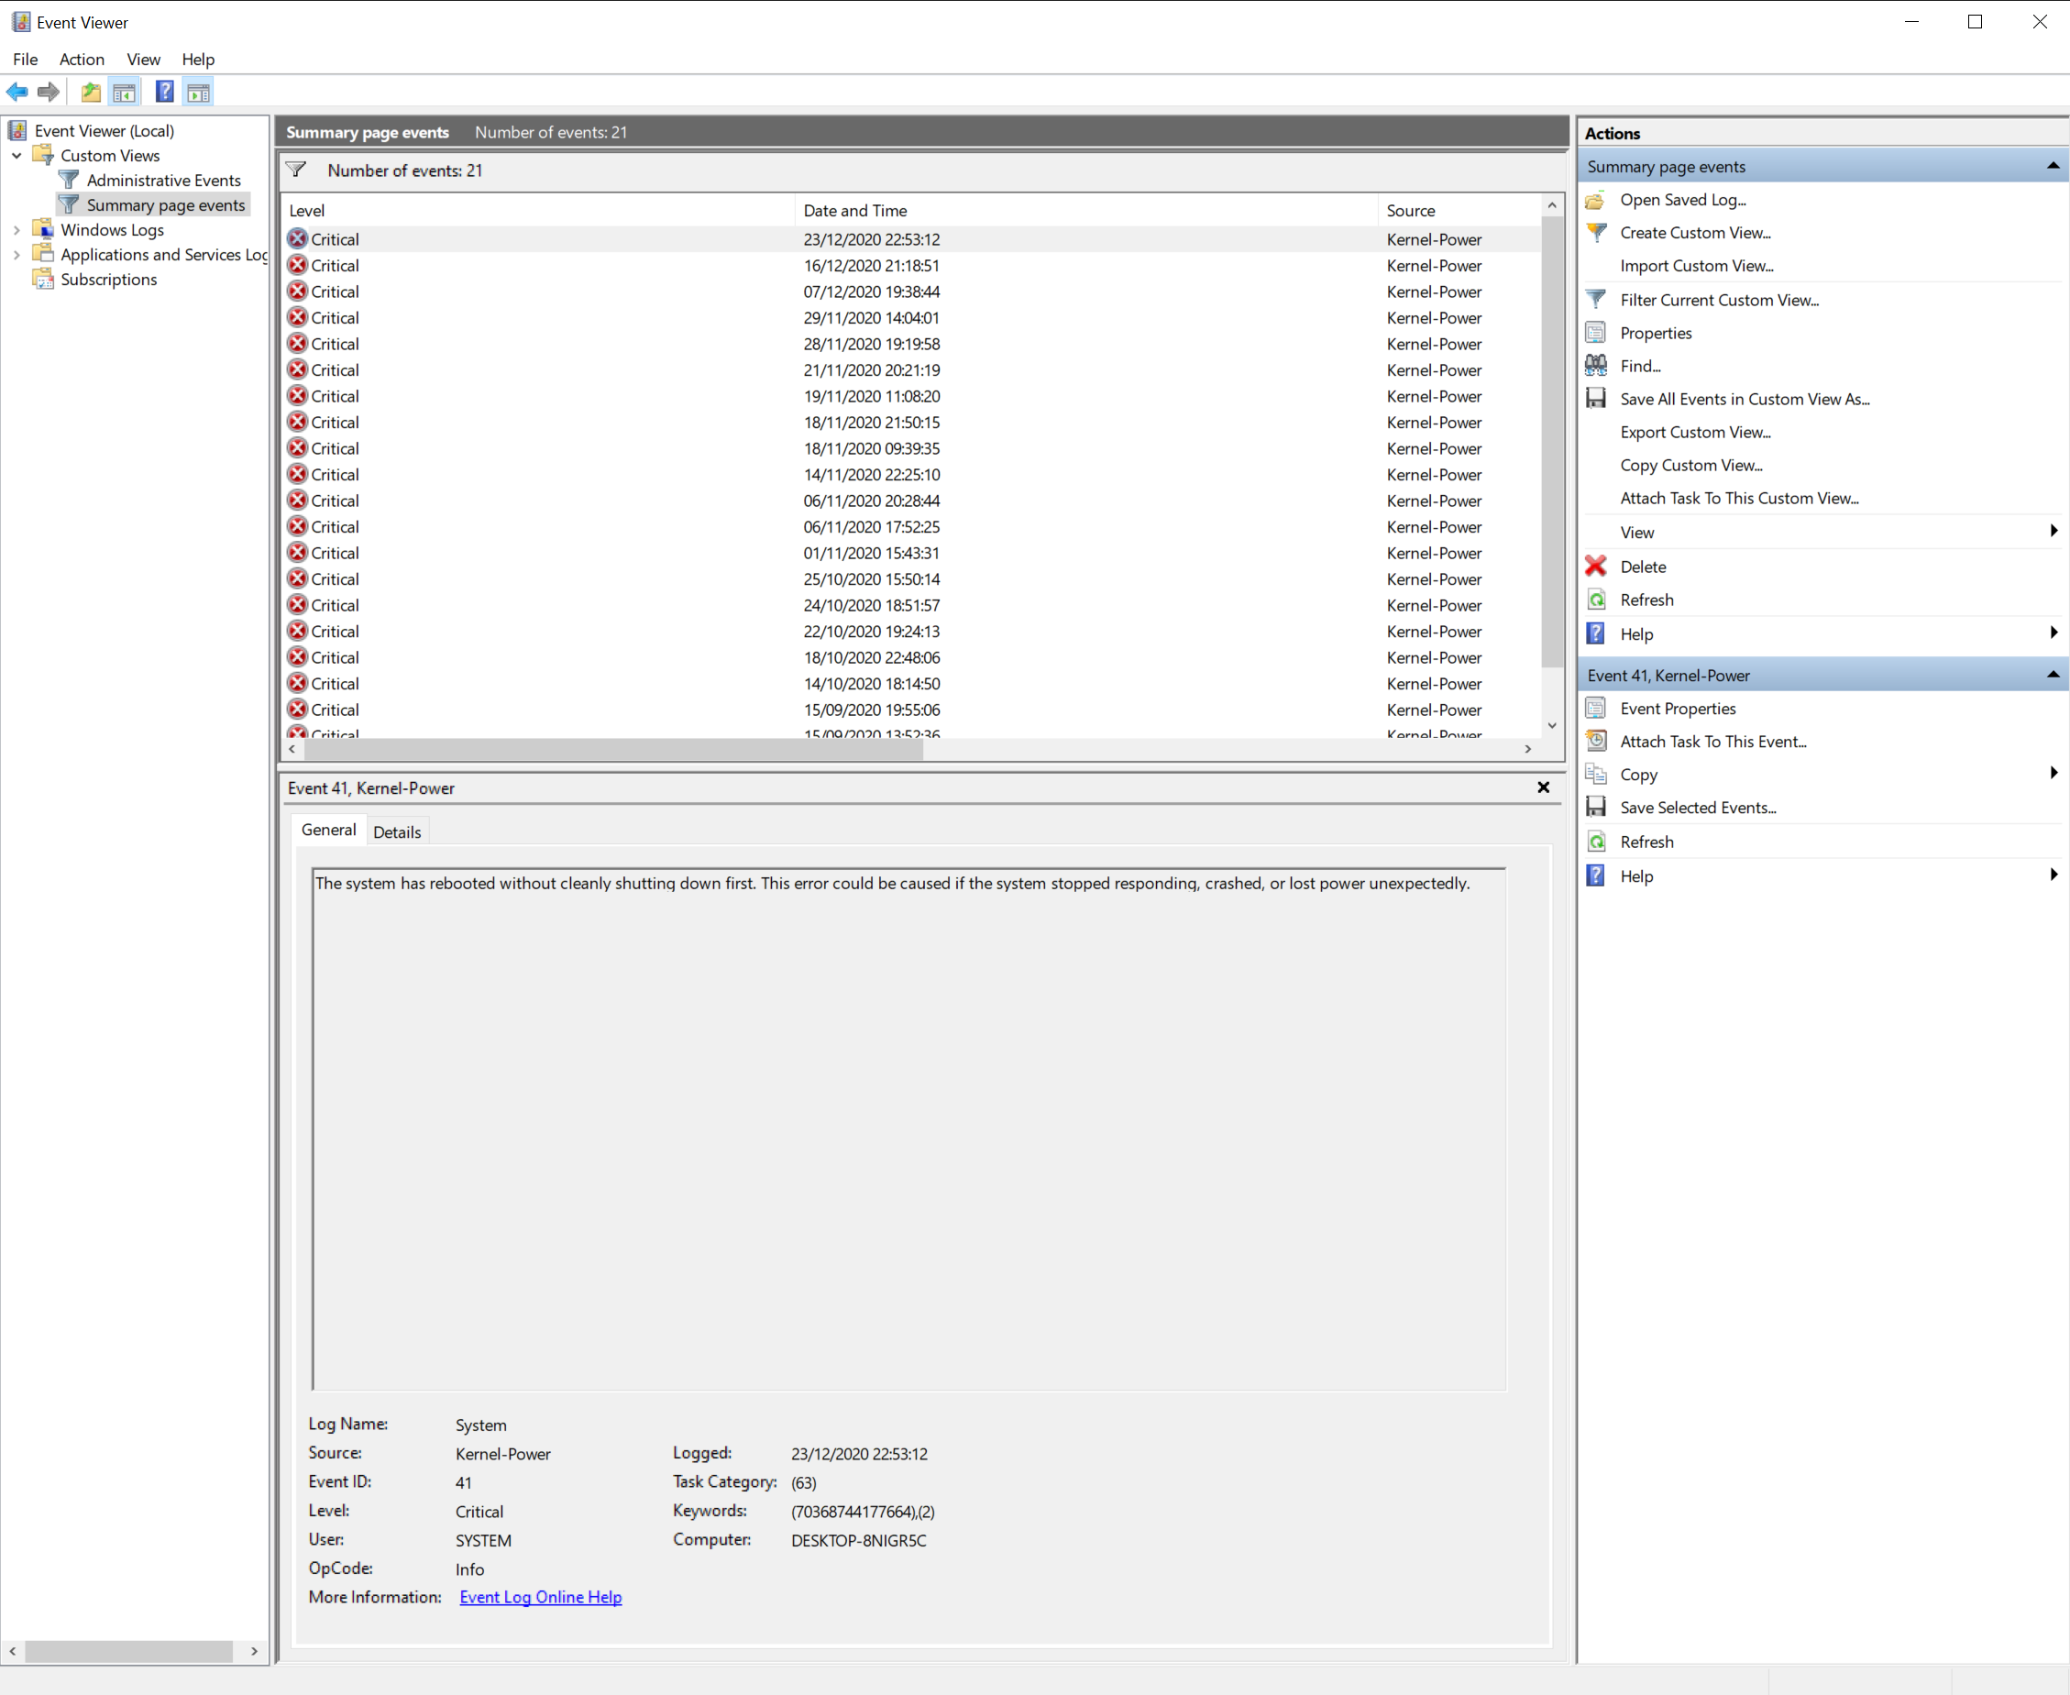Click the blue Help toolbar icon

tap(165, 93)
